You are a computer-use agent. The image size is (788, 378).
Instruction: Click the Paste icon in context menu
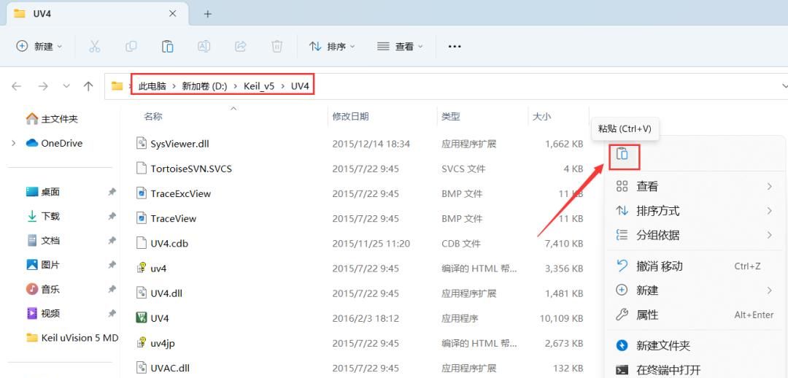coord(622,154)
